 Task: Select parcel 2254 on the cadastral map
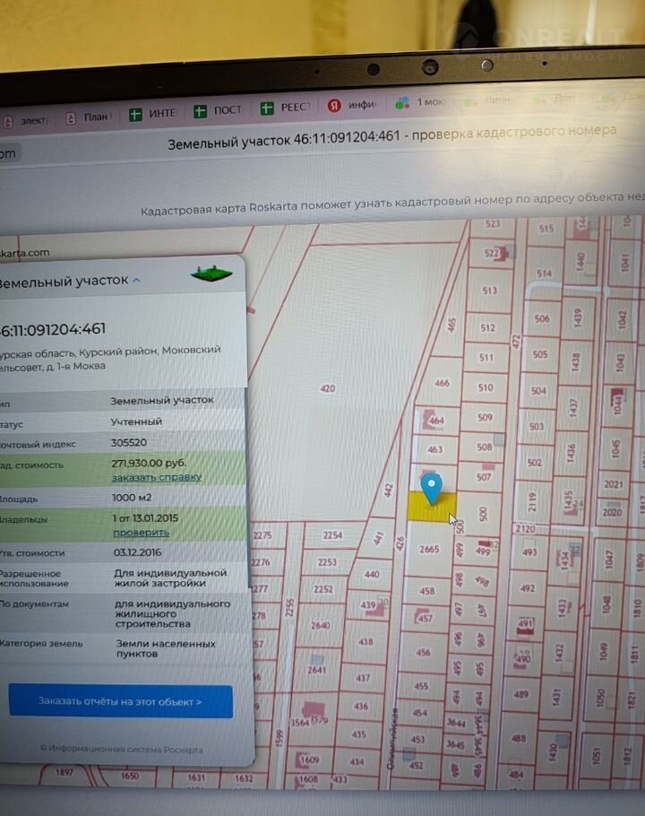pos(332,535)
